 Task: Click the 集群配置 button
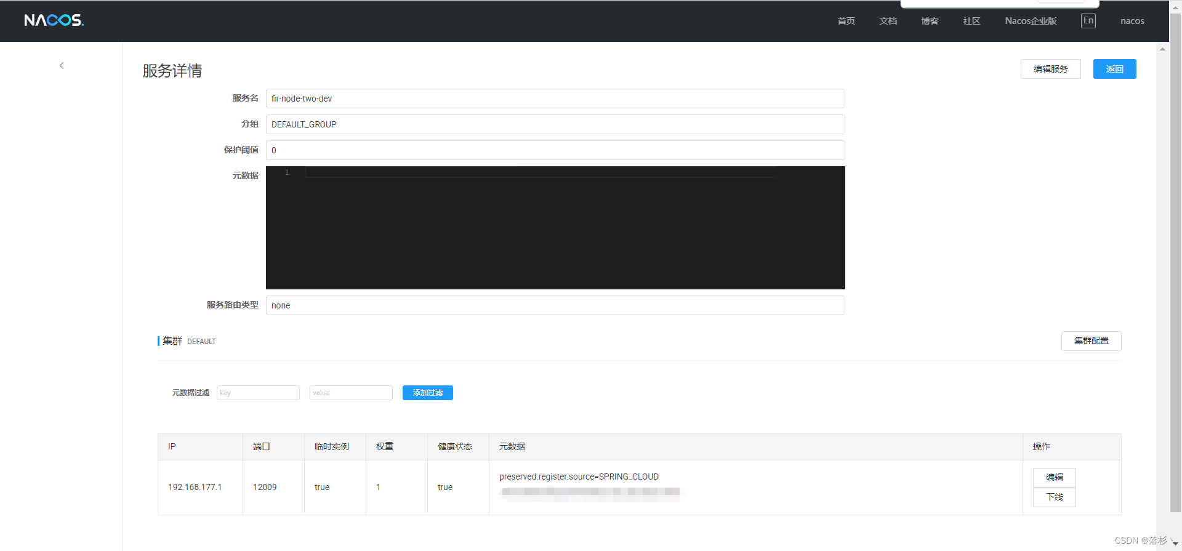point(1092,341)
